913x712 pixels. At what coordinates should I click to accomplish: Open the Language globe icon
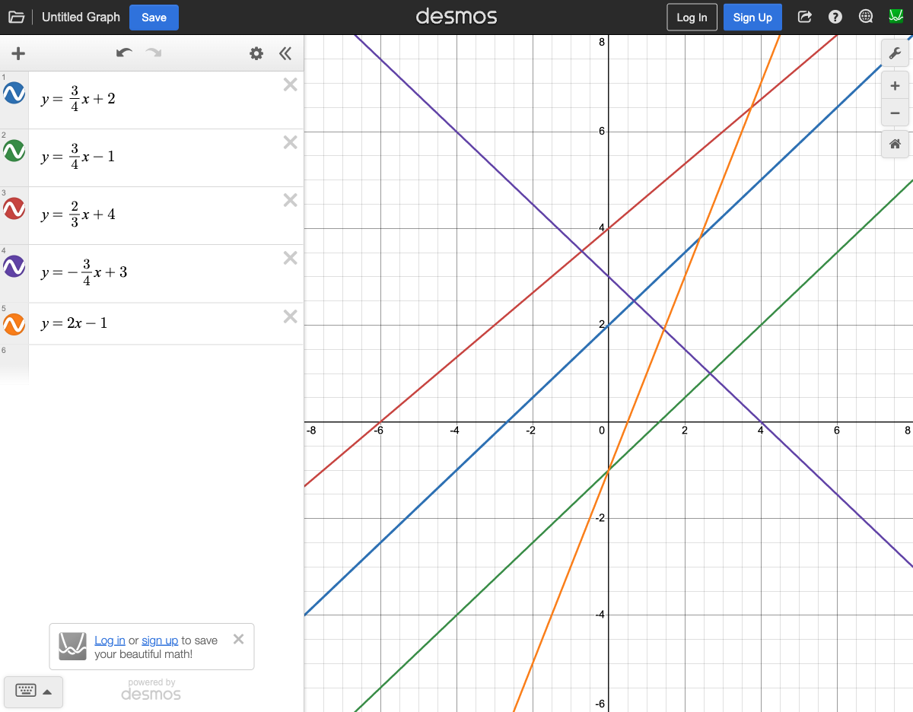[866, 17]
